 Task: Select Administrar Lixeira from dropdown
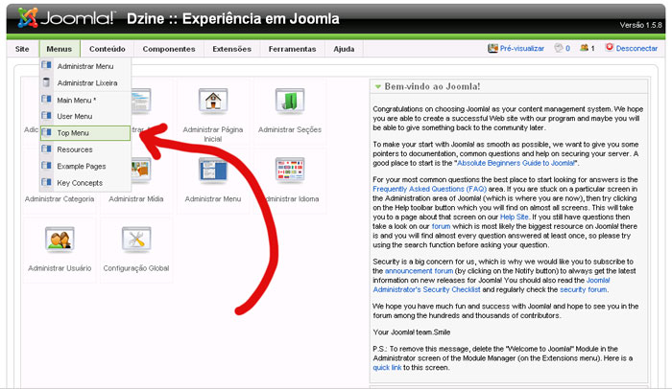click(85, 83)
